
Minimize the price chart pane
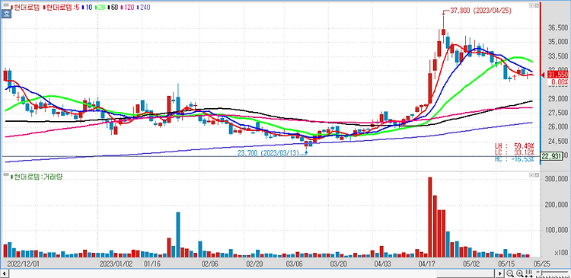point(531,6)
